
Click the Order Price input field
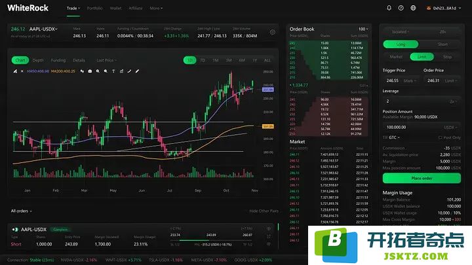442,81
